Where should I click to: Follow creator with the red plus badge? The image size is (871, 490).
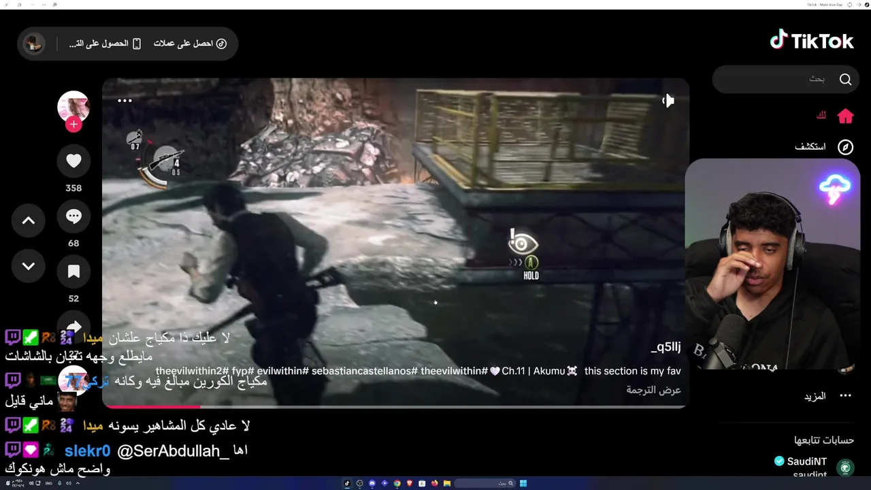pyautogui.click(x=73, y=125)
